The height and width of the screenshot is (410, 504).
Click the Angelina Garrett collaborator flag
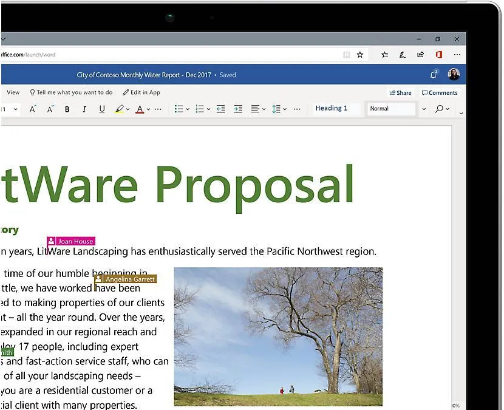tap(125, 279)
